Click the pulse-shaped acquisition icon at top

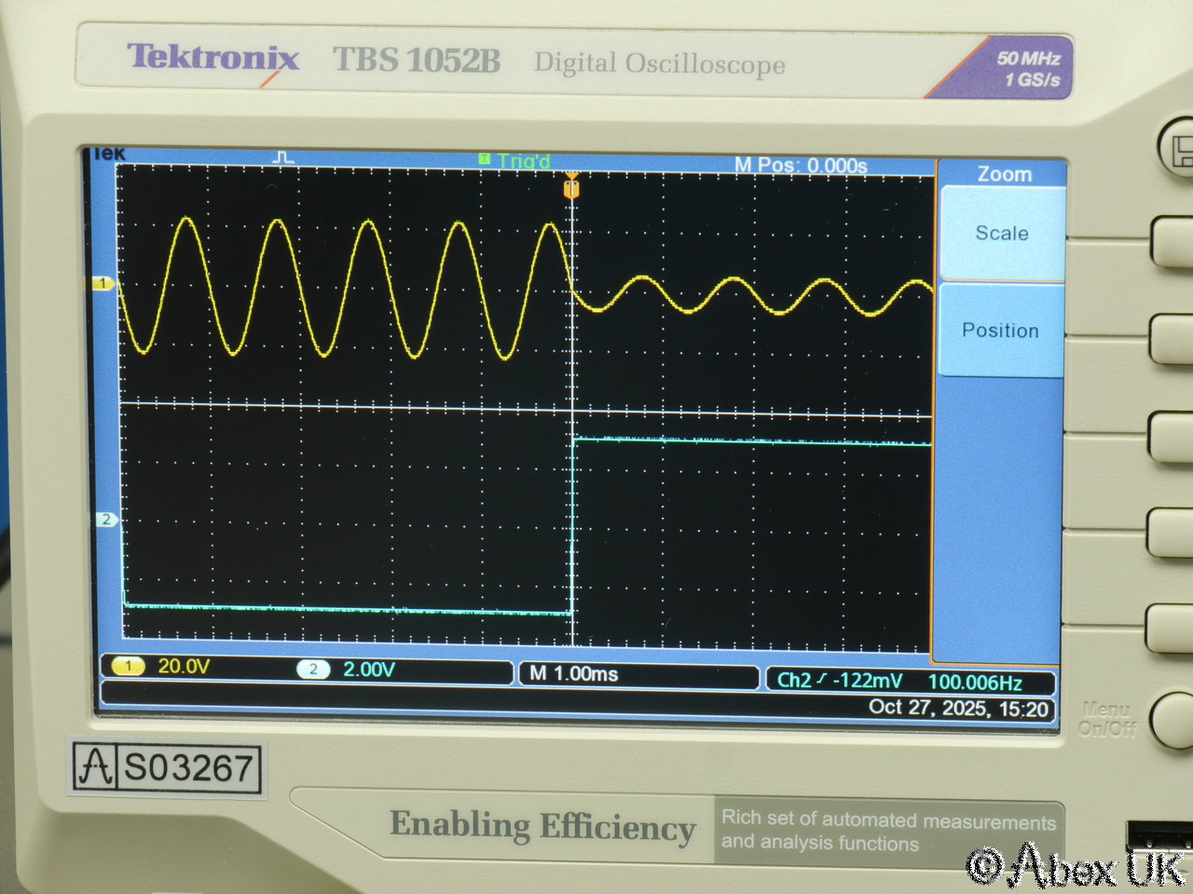click(283, 157)
